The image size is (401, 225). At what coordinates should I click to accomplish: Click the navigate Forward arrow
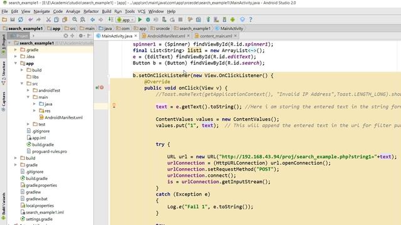pyautogui.click(x=101, y=19)
